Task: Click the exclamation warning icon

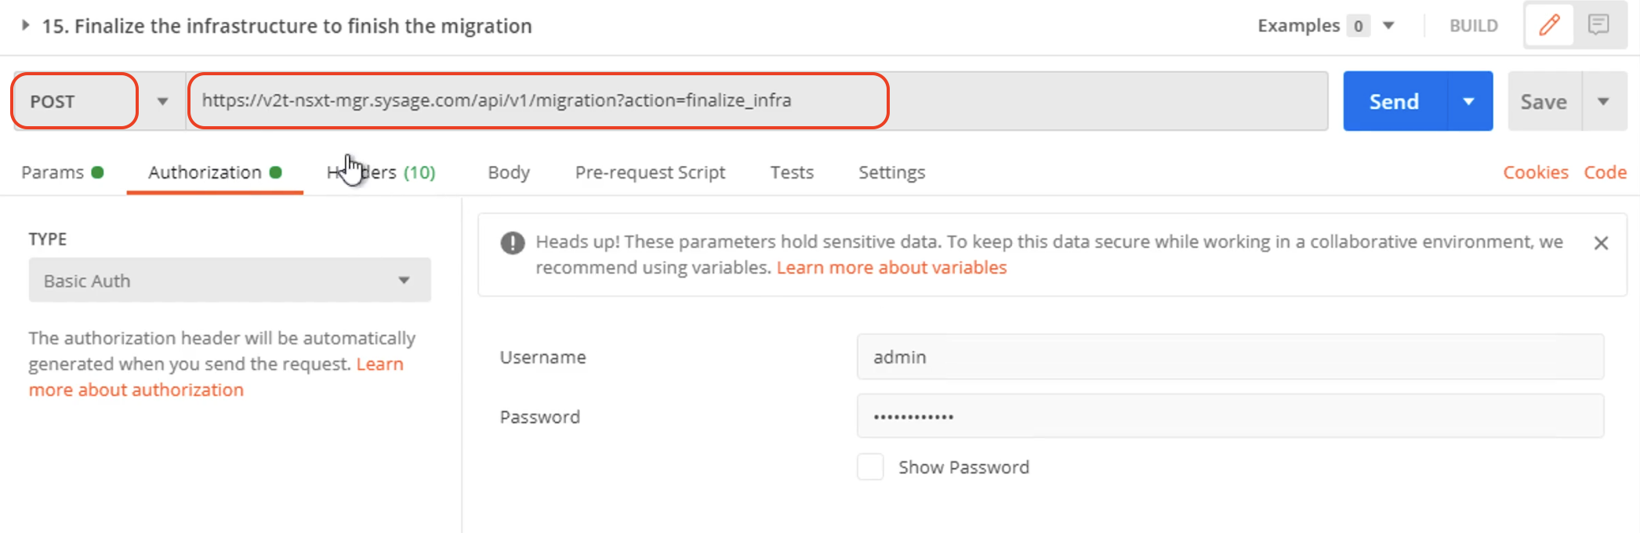Action: (513, 243)
